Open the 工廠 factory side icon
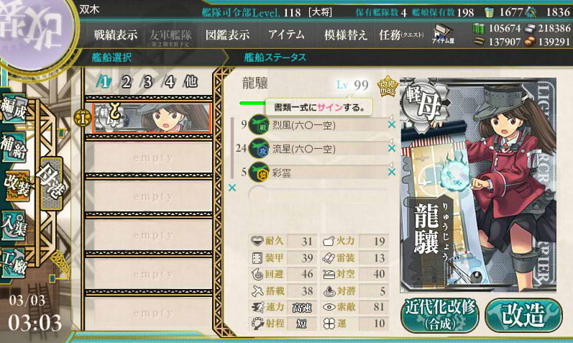 click(13, 263)
